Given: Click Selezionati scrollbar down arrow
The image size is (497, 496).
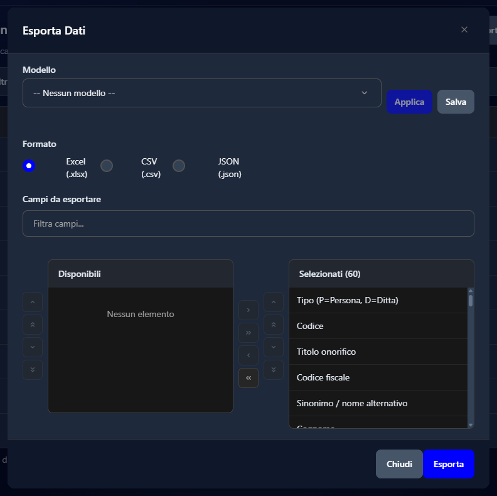Looking at the screenshot, I should pos(471,425).
